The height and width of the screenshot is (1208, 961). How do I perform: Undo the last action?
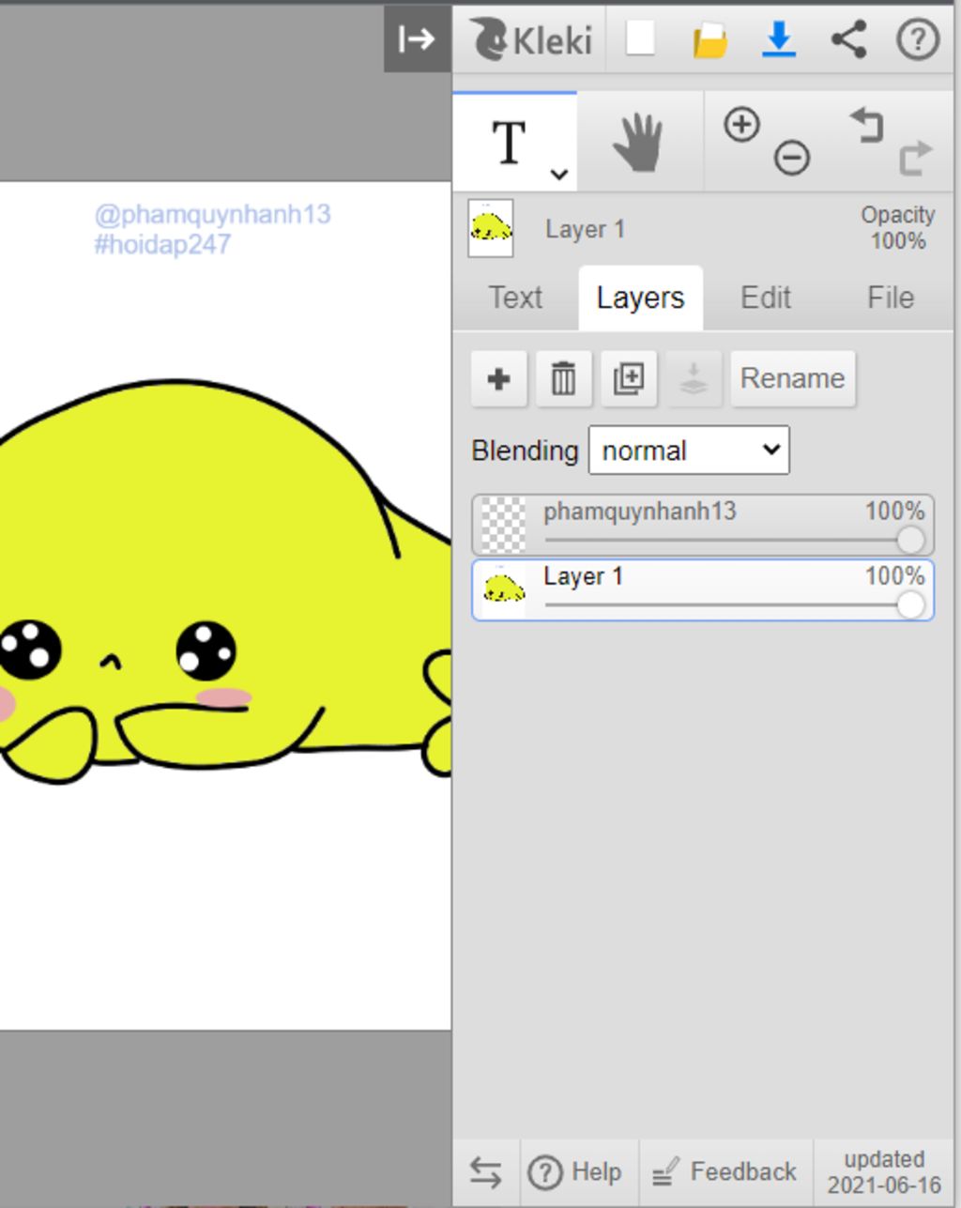point(867,125)
